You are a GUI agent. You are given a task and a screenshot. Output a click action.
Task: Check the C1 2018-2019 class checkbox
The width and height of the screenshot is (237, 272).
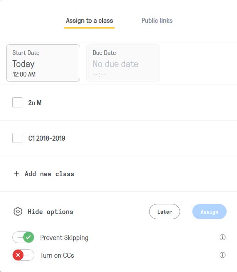pyautogui.click(x=17, y=138)
